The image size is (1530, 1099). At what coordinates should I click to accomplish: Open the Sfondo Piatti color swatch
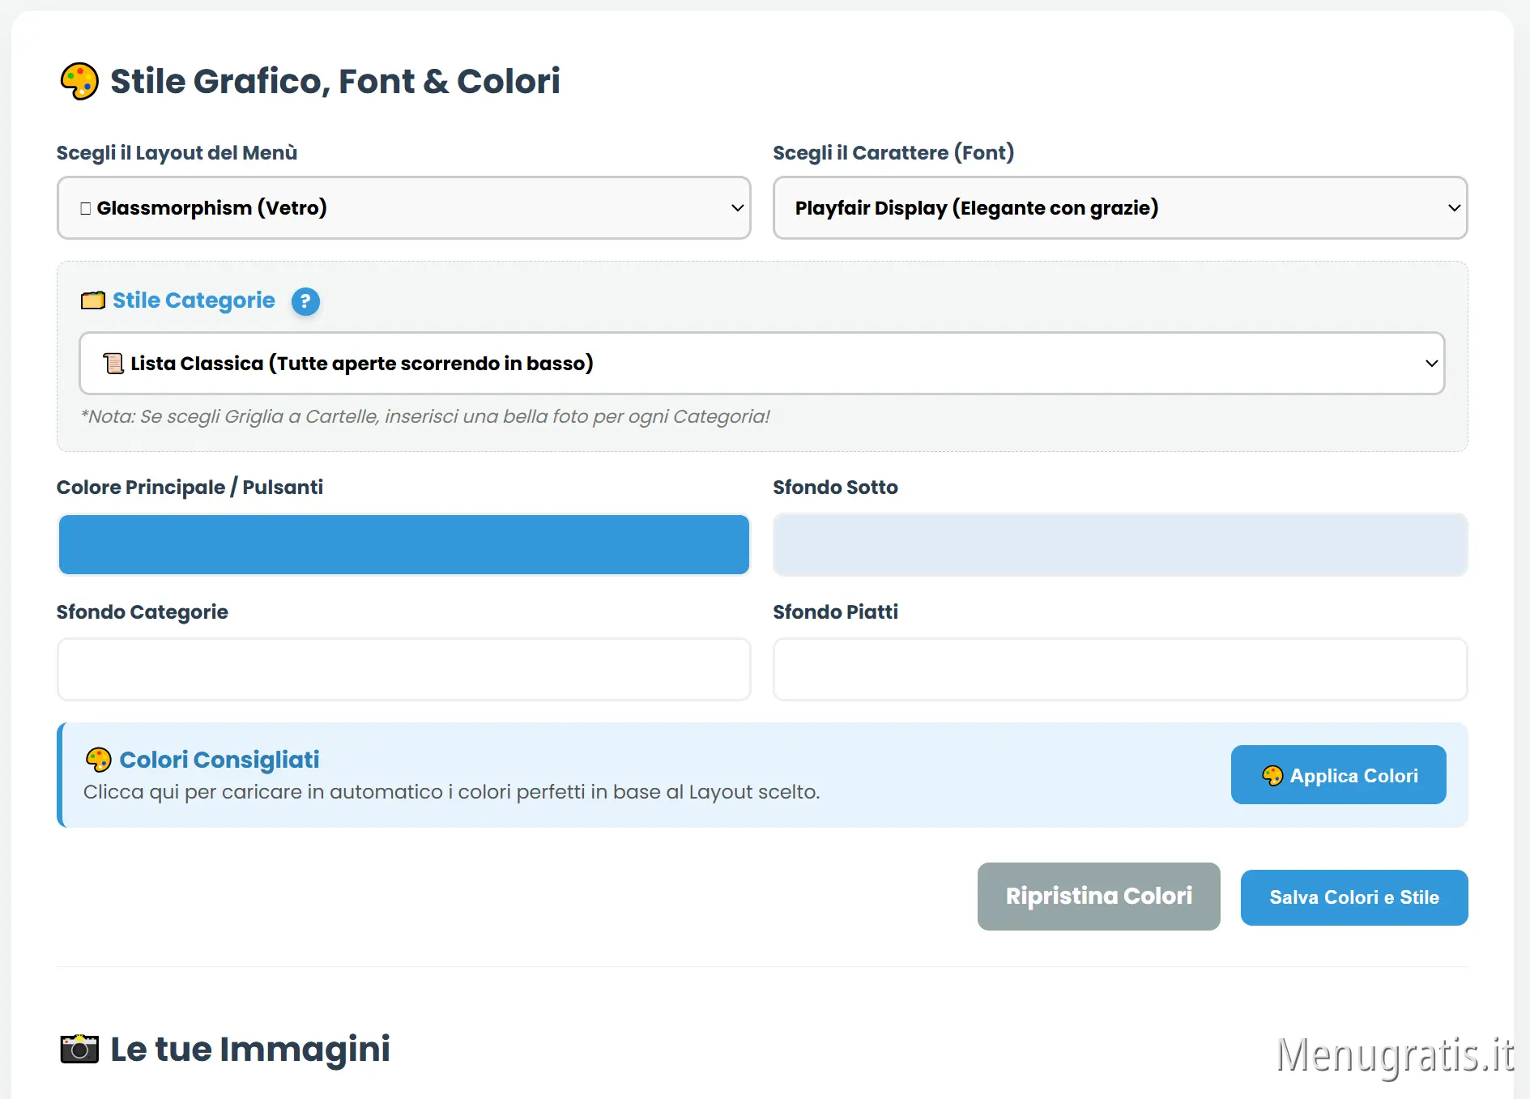pyautogui.click(x=1120, y=669)
